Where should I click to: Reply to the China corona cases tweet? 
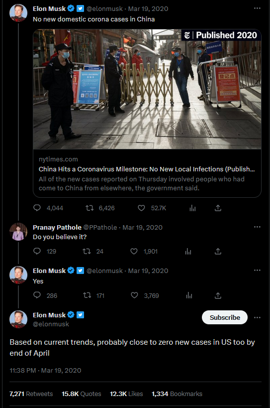point(37,208)
